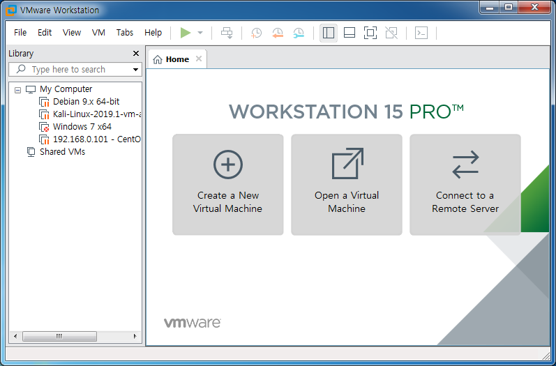Power on VM with green play button

(186, 33)
